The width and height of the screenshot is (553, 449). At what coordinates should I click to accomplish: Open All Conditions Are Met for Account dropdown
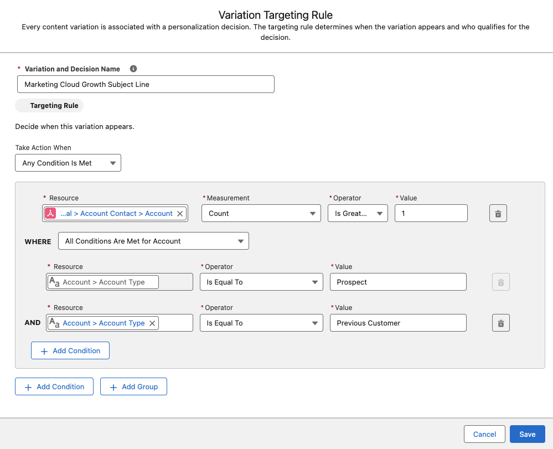(153, 241)
